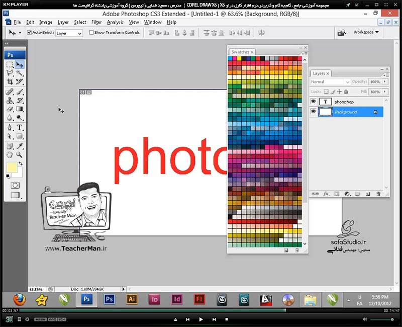Enable Show Transform Controls checkbox
The height and width of the screenshot is (327, 402).
click(91, 32)
